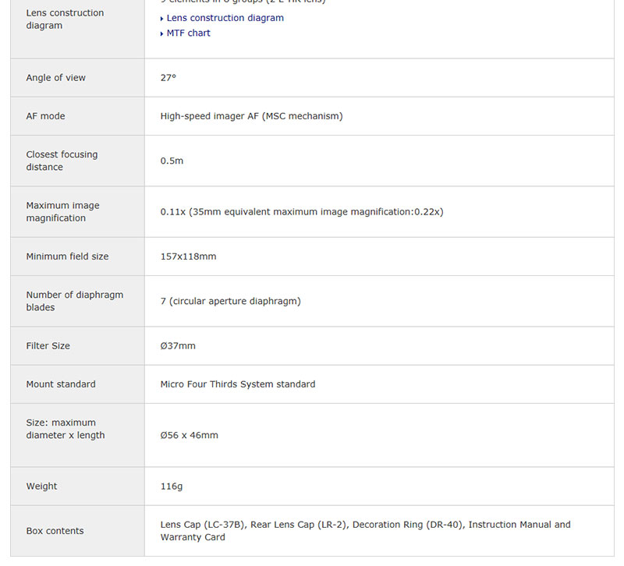Screen dimensions: 624x566
Task: Click the arrow bullet before MTF chart
Action: [162, 34]
